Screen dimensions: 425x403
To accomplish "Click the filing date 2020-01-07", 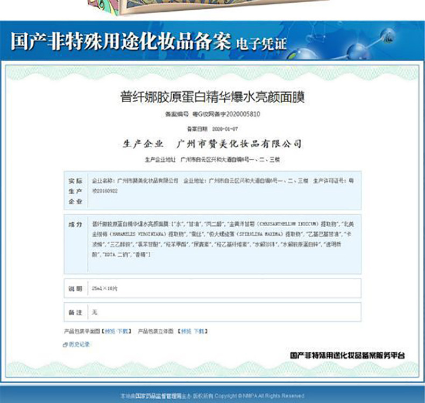I will pos(225,129).
